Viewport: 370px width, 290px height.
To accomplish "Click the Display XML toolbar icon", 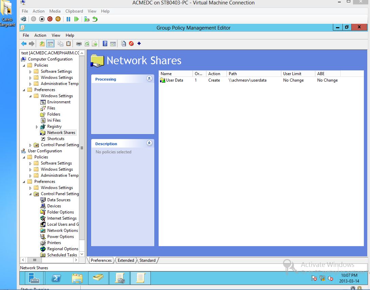I will [124, 44].
